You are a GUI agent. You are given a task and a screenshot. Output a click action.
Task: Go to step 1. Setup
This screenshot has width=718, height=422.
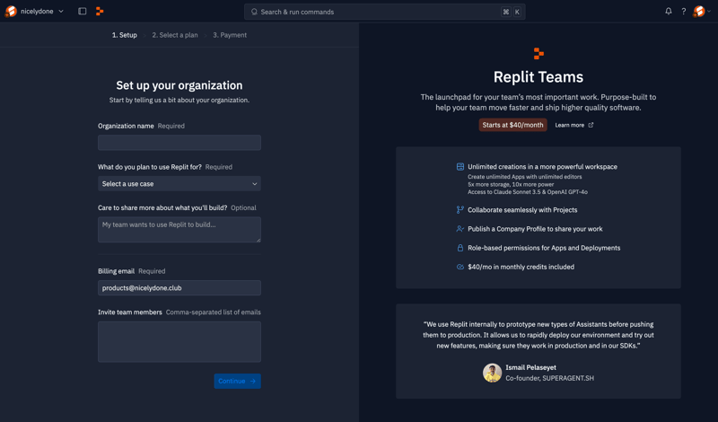point(125,35)
